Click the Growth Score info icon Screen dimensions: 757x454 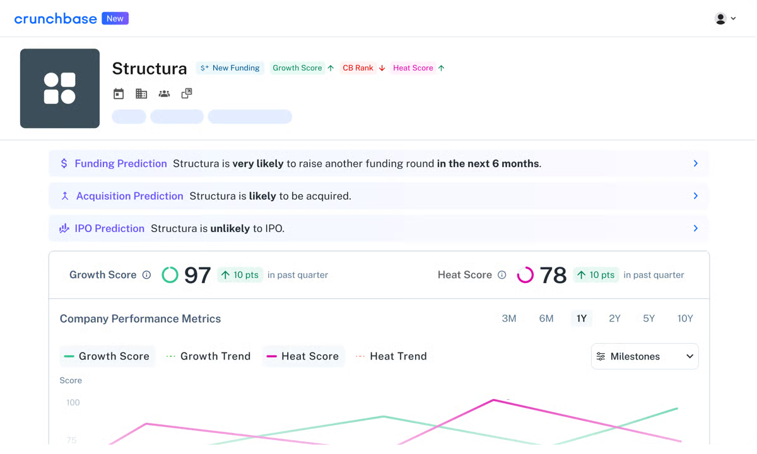click(146, 275)
